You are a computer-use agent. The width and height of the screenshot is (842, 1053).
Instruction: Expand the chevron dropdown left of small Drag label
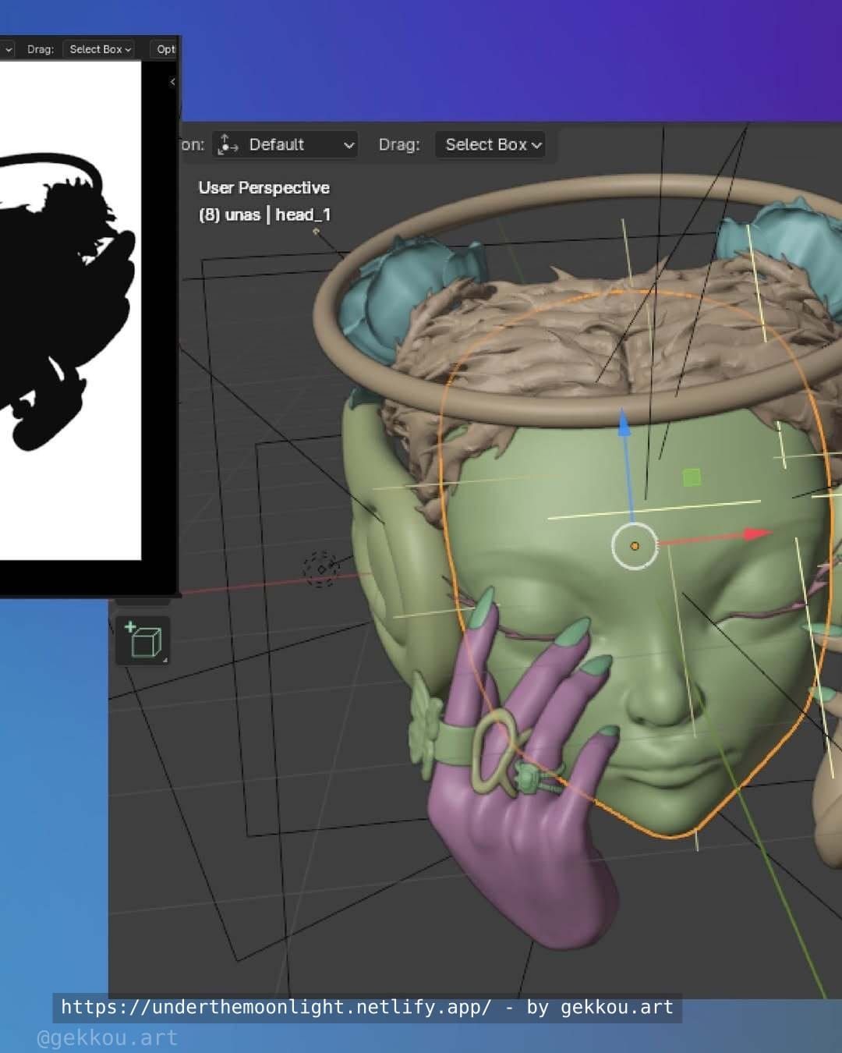[x=9, y=49]
